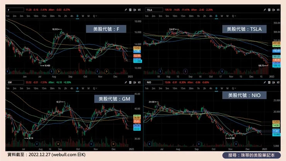This screenshot has width=286, height=161.
Task: Expand the Q interval dropdown on GM chart
Action: [x=95, y=89]
